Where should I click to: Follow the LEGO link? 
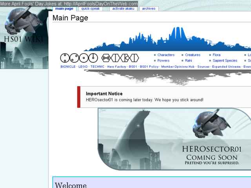pos(83,67)
